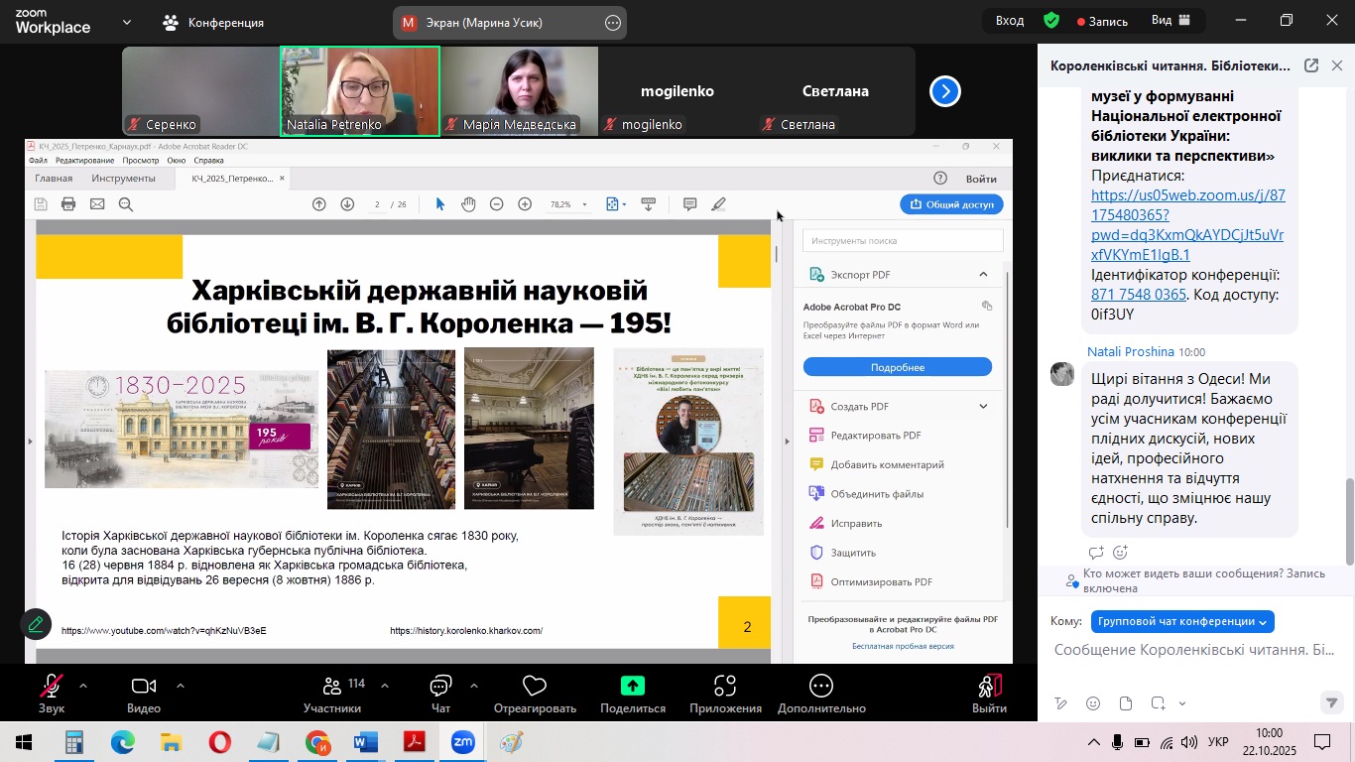Screen dimensions: 1355x762
Task: Click the More options ellipsis icon
Action: coord(820,686)
